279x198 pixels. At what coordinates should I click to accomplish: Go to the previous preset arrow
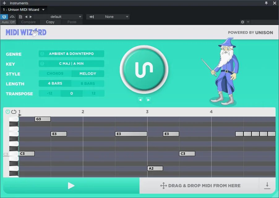click(x=26, y=17)
